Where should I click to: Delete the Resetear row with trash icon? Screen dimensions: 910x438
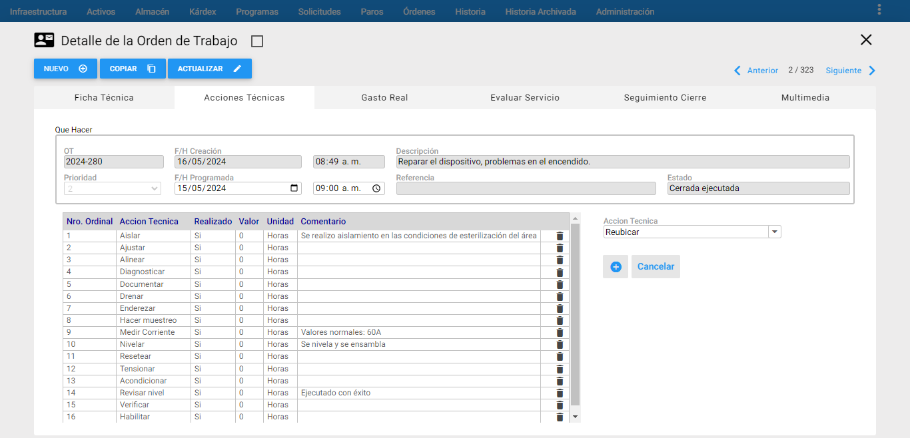pos(560,357)
